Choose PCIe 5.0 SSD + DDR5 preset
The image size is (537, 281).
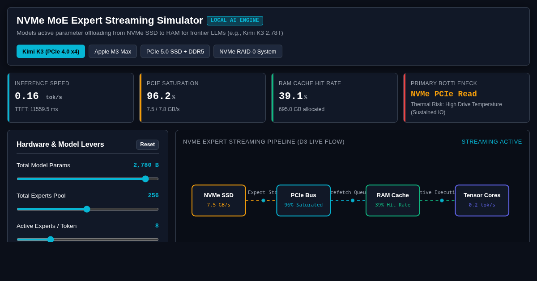[x=175, y=51]
